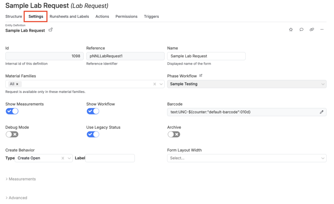Turn off the Show Workflow switch
The width and height of the screenshot is (334, 204).
[x=93, y=111]
